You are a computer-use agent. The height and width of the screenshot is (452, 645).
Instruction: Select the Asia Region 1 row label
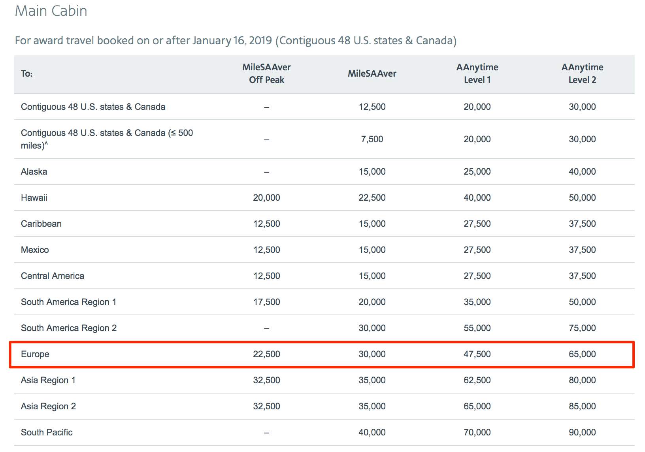pos(48,380)
